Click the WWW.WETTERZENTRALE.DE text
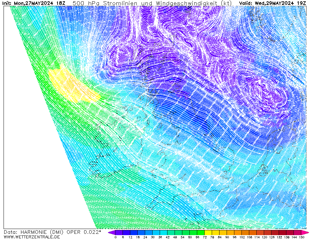Screen dimensions: 310x239 32,237
